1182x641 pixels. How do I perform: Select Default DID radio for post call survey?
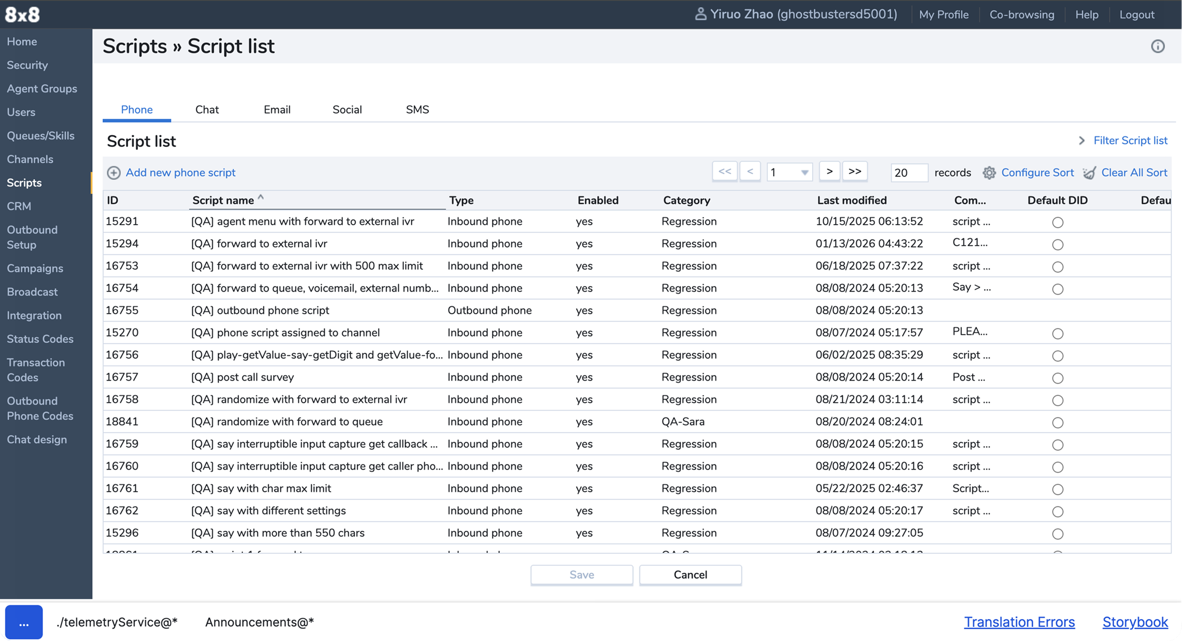click(x=1057, y=378)
